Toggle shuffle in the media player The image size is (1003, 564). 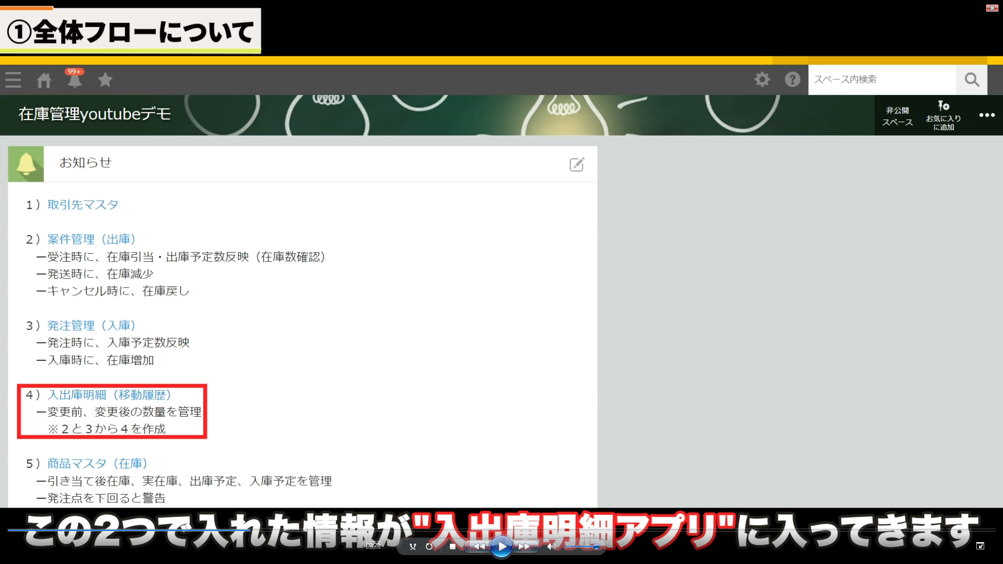[413, 547]
